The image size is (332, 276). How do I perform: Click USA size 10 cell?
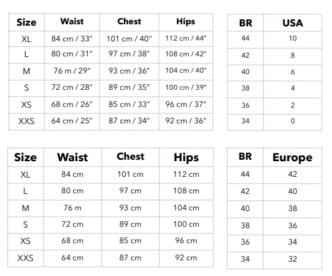point(293,39)
